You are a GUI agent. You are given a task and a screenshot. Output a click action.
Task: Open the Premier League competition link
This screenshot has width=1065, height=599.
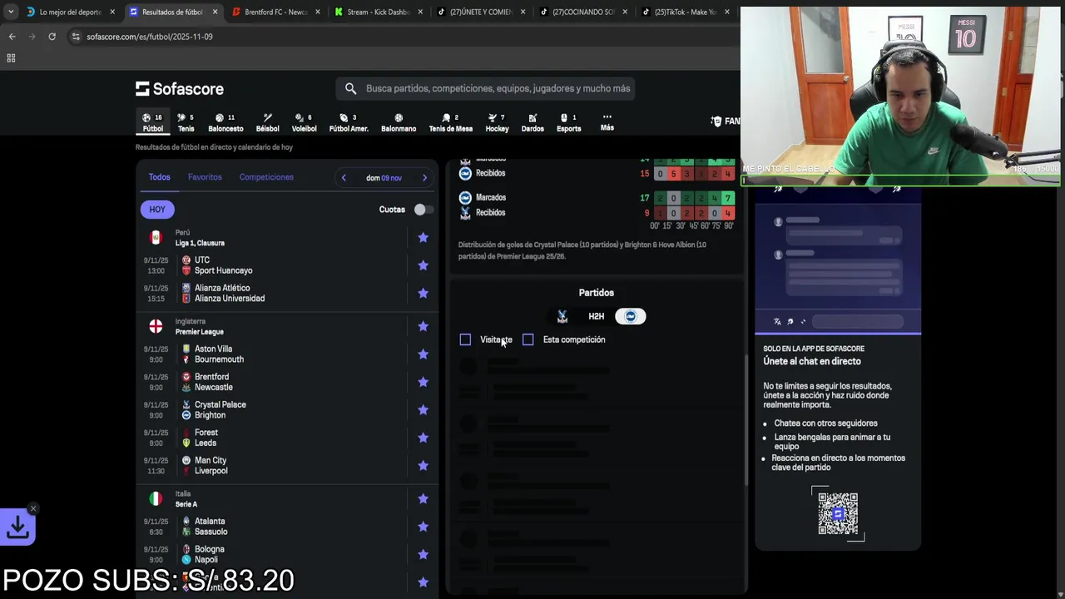click(199, 332)
